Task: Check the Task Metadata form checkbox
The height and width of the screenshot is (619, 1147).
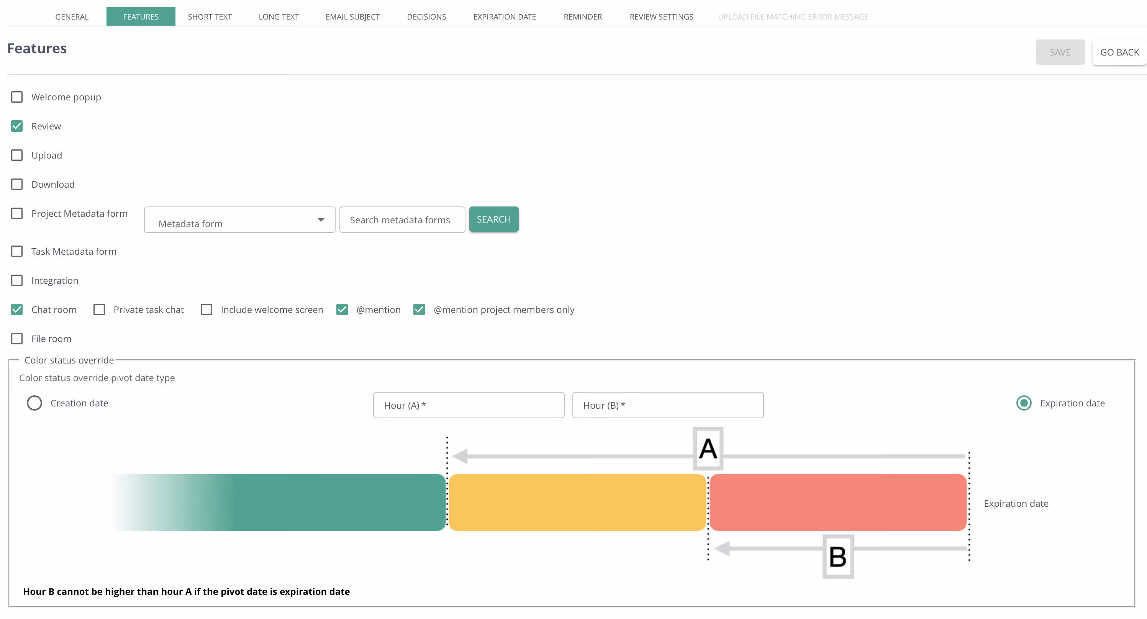Action: tap(17, 251)
